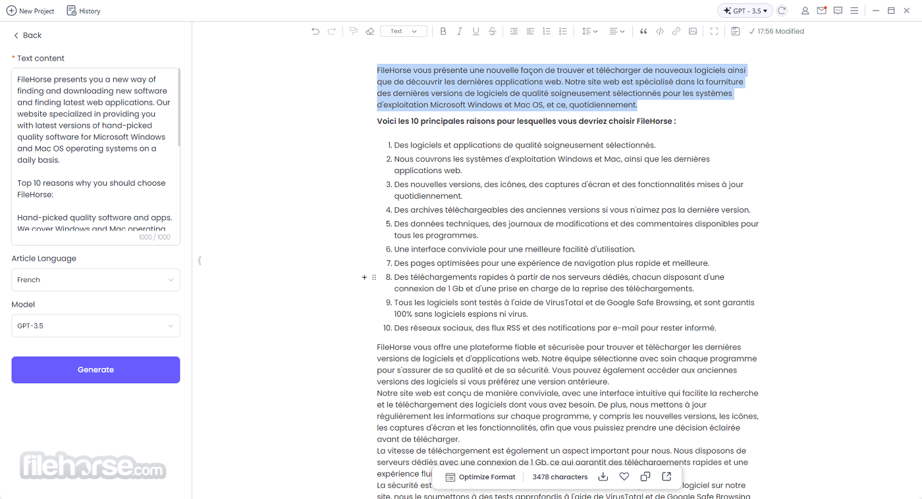Click list item 'Tous les logiciels sont testés'
This screenshot has width=922, height=499.
tap(574, 308)
